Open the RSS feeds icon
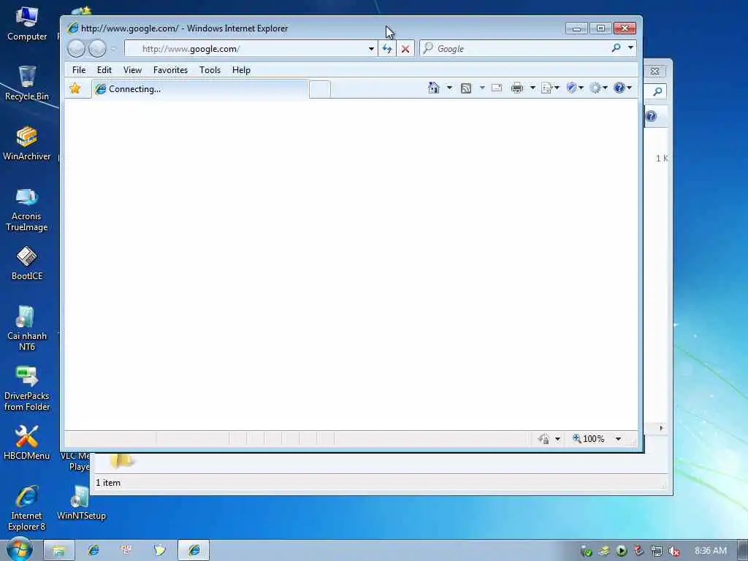The height and width of the screenshot is (561, 748). pyautogui.click(x=465, y=88)
